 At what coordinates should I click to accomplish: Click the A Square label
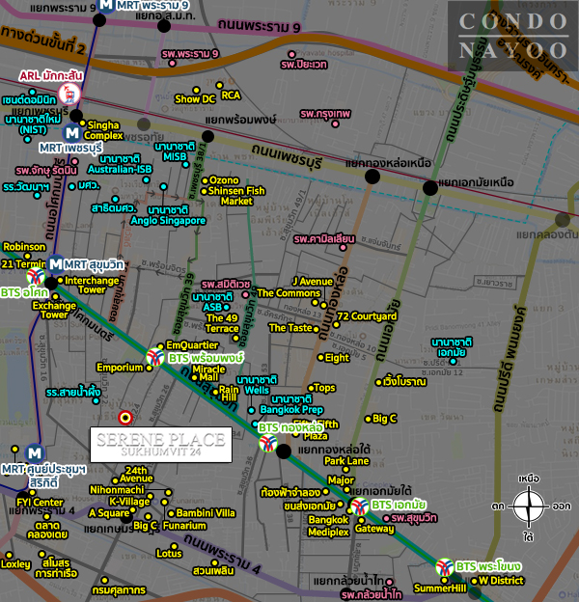coord(109,513)
